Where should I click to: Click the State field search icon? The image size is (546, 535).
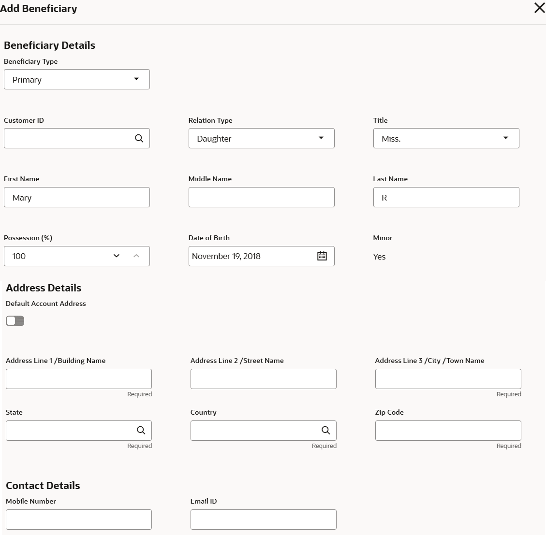[x=141, y=431]
